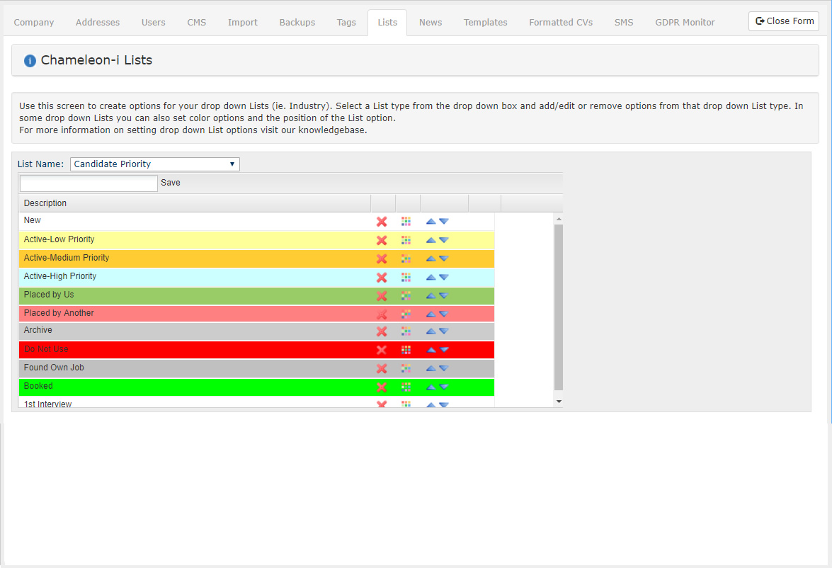Move Placed by Us up

(x=431, y=295)
